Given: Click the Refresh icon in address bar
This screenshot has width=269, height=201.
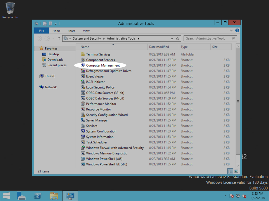Looking at the screenshot, I should tap(178, 39).
